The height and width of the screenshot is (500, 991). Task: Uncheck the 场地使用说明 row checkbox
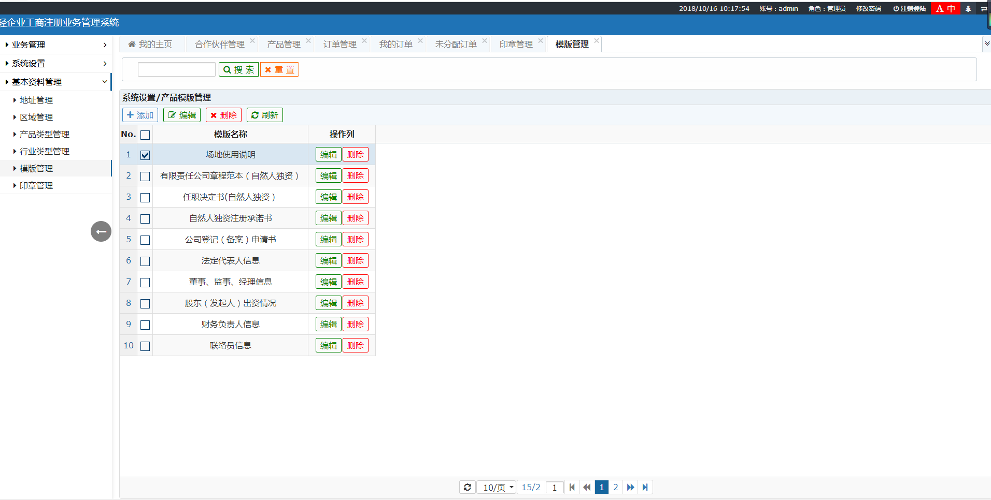coord(145,155)
